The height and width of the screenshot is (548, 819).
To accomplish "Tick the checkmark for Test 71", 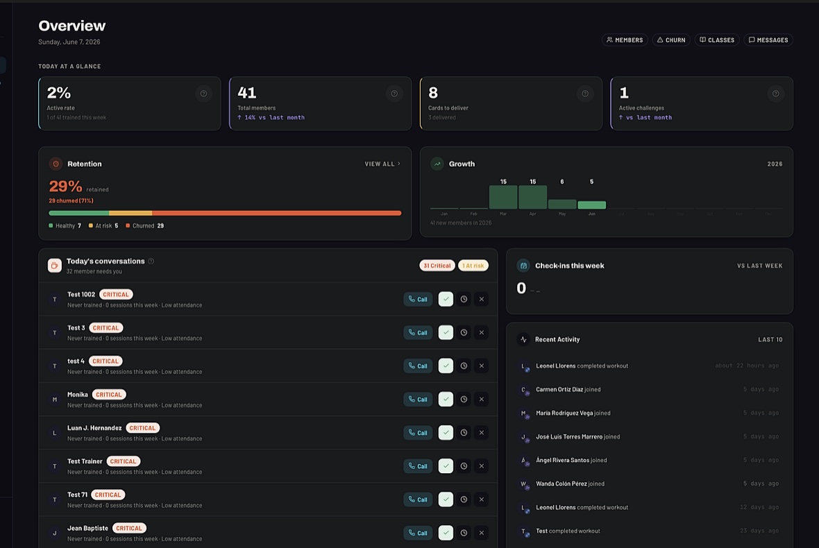I will coord(446,499).
